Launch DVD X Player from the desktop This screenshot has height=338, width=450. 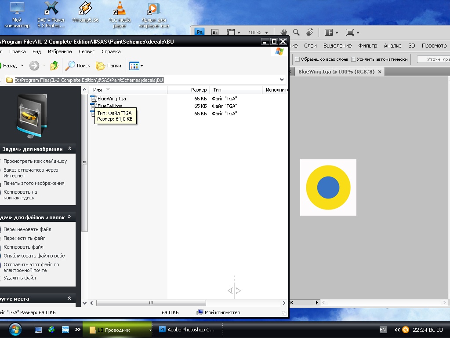51,15
